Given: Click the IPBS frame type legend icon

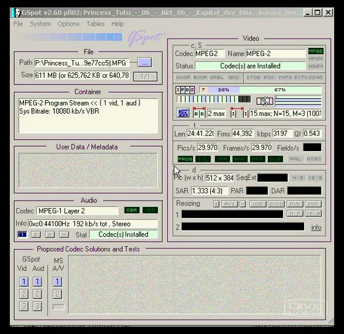Looking at the screenshot, I should 186,90.
